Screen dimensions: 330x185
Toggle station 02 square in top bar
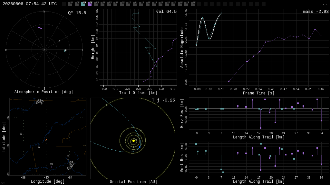pyautogui.click(x=77, y=4)
